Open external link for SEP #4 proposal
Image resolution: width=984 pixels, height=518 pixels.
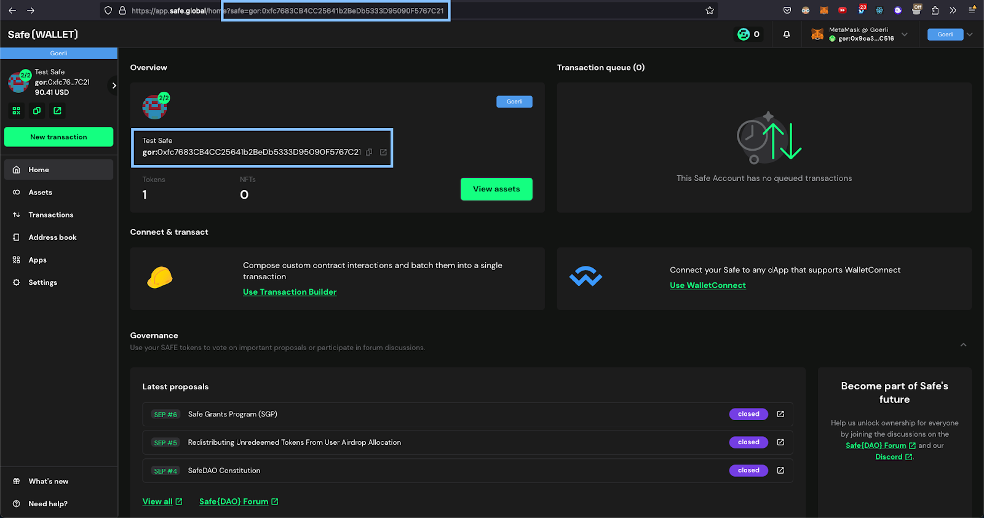click(780, 471)
